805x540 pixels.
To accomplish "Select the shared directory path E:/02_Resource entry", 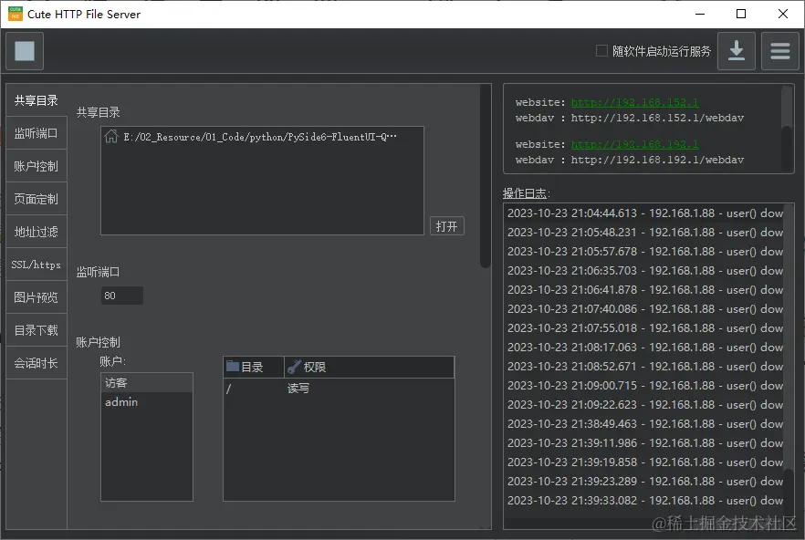I will 262,137.
